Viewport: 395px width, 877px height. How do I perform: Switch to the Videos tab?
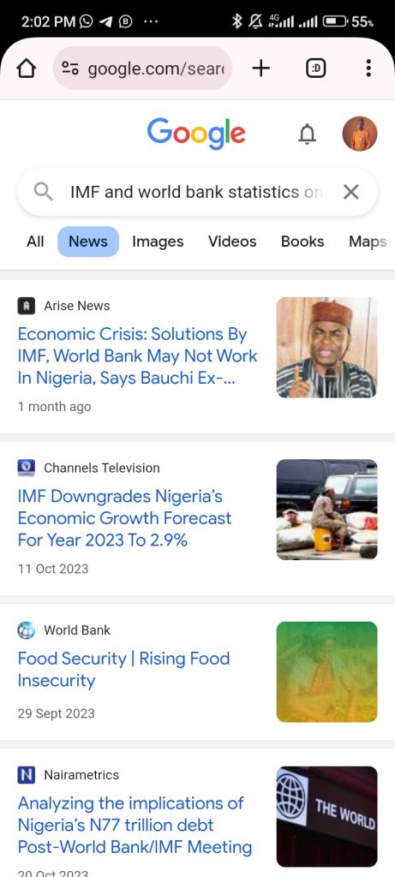tap(232, 242)
